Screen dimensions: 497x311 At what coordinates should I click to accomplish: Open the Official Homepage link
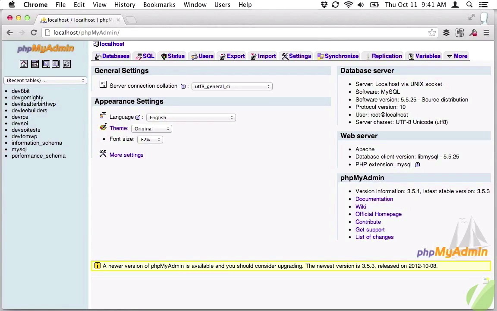tap(378, 214)
